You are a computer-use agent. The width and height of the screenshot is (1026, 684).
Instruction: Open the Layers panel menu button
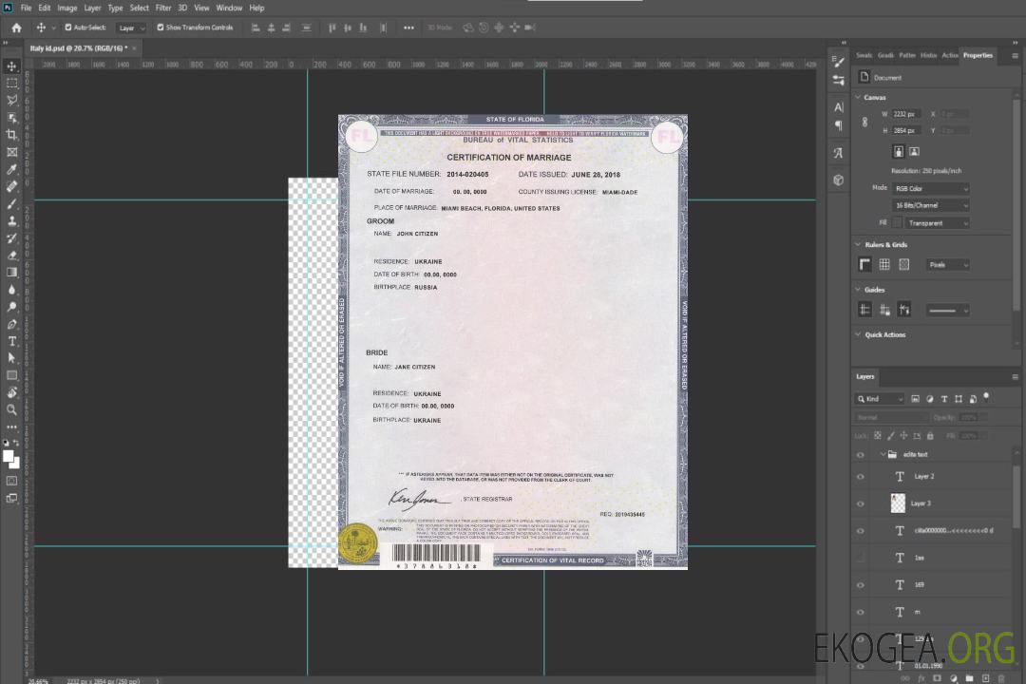pos(1015,377)
